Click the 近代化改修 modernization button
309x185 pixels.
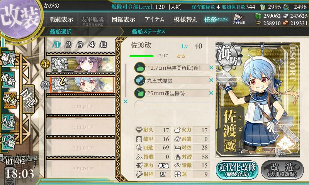click(237, 170)
